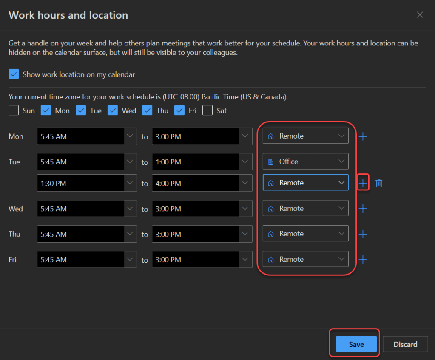This screenshot has height=360, width=435.
Task: Click Tuesday's 1:30 PM start time field
Action: click(81, 184)
